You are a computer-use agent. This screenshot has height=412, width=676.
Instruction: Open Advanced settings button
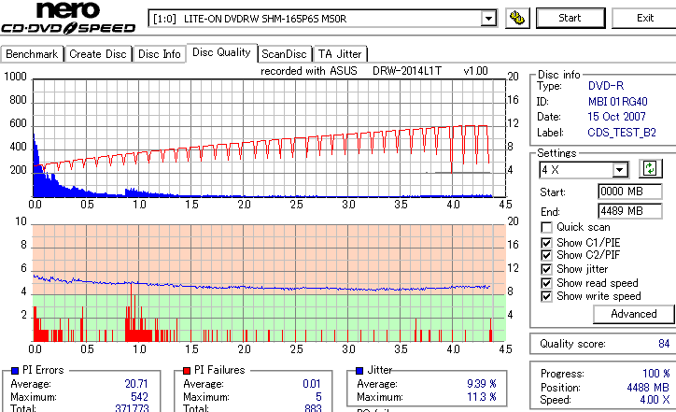633,314
